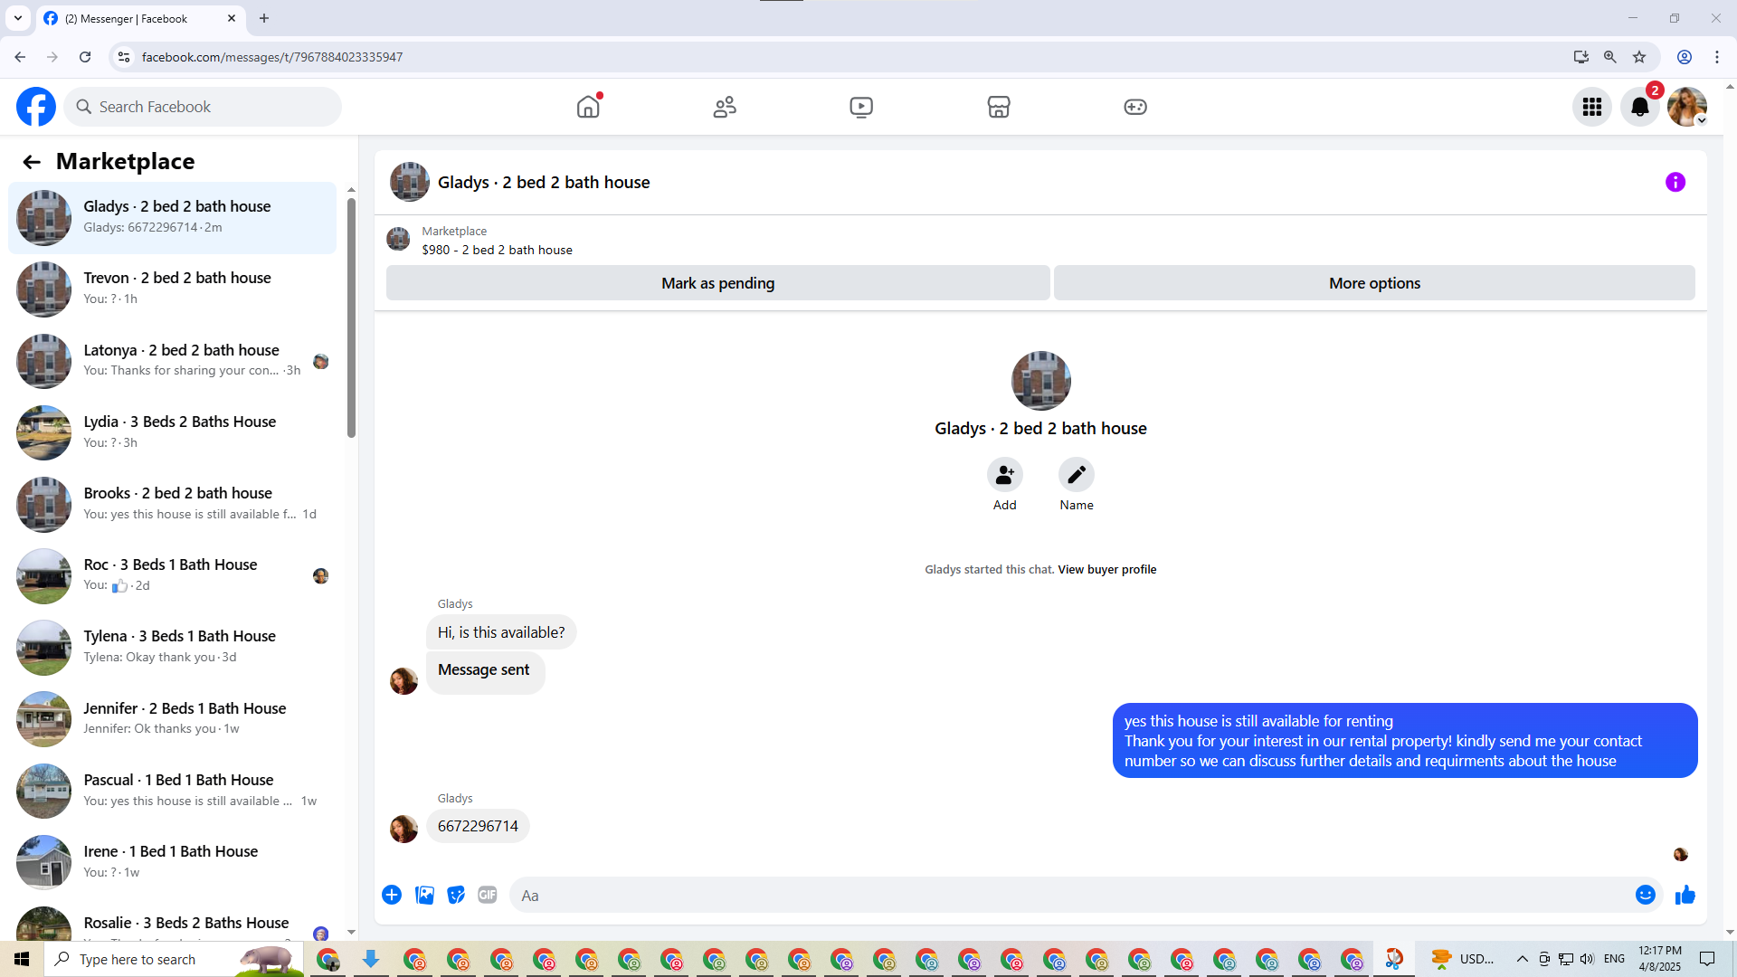Open the More options menu
1737x977 pixels.
[x=1373, y=283]
